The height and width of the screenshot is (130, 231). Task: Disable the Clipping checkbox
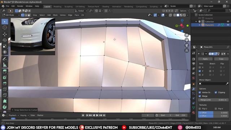[216, 92]
